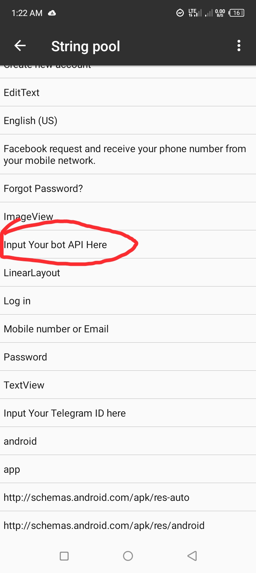This screenshot has height=573, width=256.
Task: Open the LinearLayout string entry
Action: [128, 273]
